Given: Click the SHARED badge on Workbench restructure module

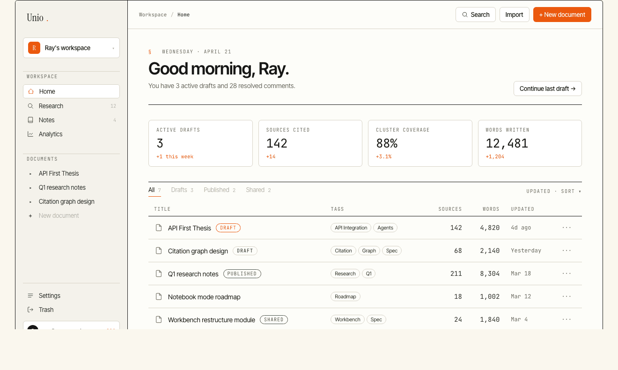Looking at the screenshot, I should pyautogui.click(x=274, y=319).
